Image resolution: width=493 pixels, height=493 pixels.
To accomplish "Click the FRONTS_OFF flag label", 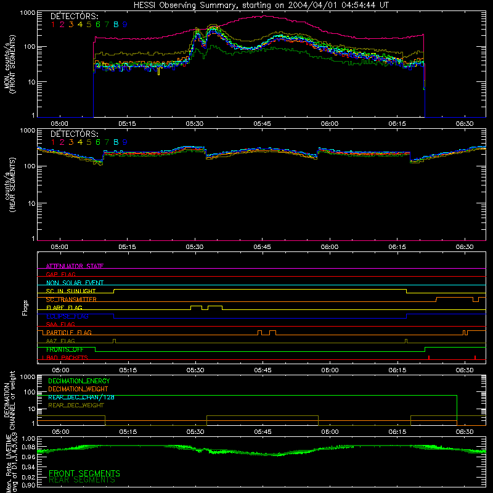I will click(x=65, y=349).
